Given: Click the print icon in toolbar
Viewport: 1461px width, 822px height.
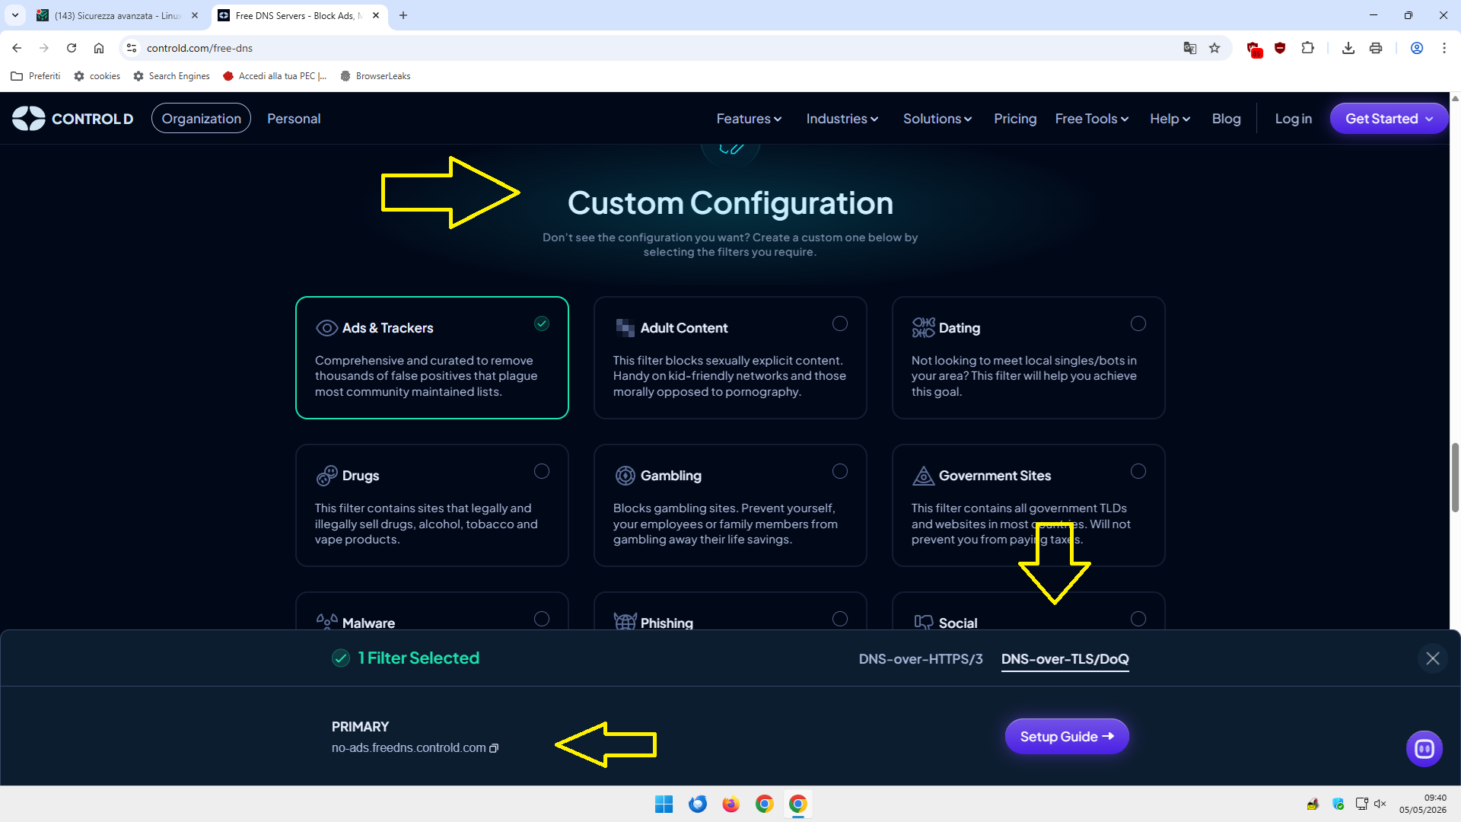Looking at the screenshot, I should click(x=1376, y=48).
